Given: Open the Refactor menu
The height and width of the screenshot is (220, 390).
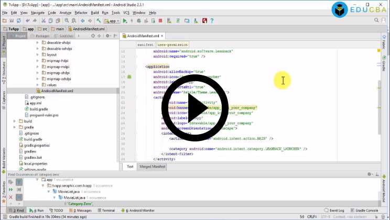Looking at the screenshot, I should 81,12.
